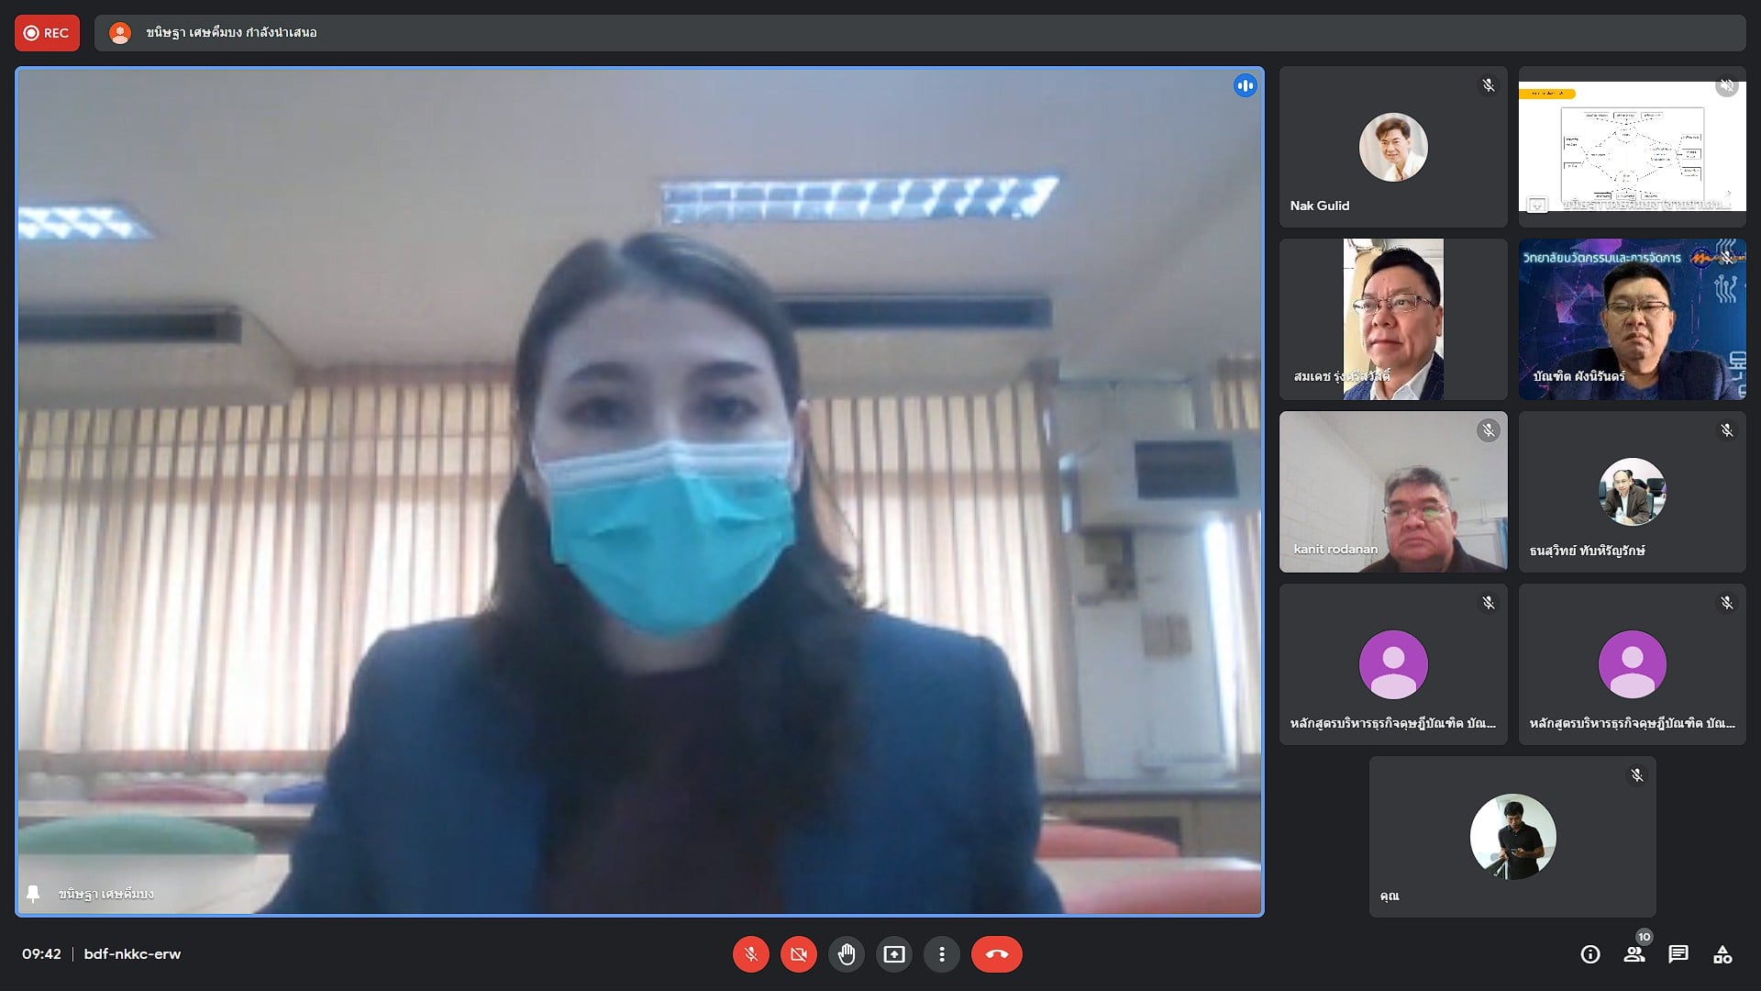Click presenter avatar icon in top banner
The height and width of the screenshot is (991, 1761).
click(x=120, y=33)
